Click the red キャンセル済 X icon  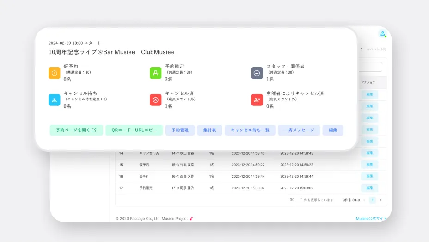click(x=156, y=99)
